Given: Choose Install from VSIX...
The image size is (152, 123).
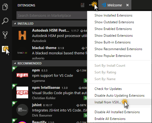Looking at the screenshot, I should 120,102.
